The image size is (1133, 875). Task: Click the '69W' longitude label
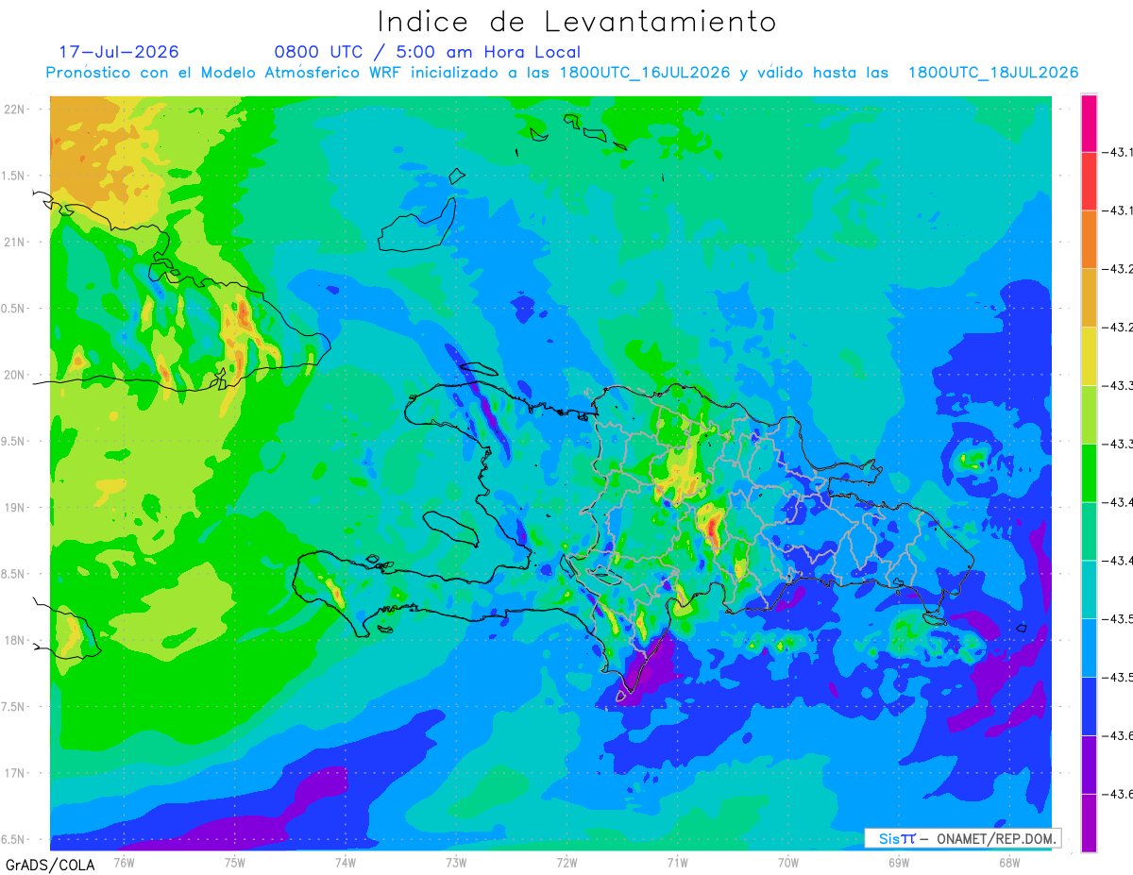899,861
